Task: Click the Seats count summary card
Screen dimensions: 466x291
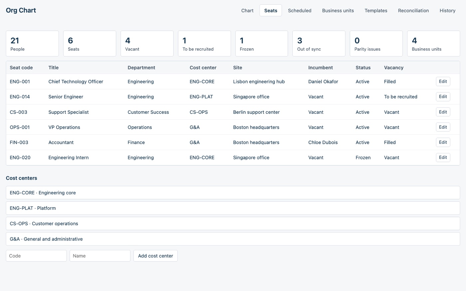Action: coord(90,44)
